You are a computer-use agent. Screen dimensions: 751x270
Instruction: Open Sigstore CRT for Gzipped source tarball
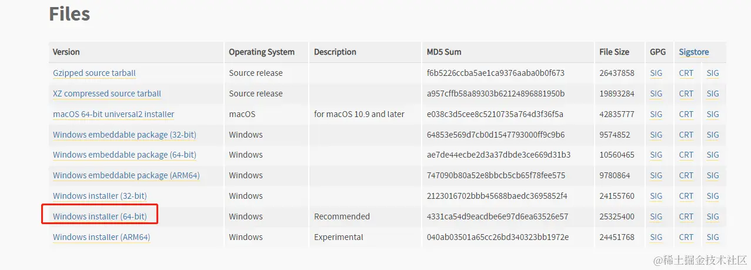pos(686,74)
